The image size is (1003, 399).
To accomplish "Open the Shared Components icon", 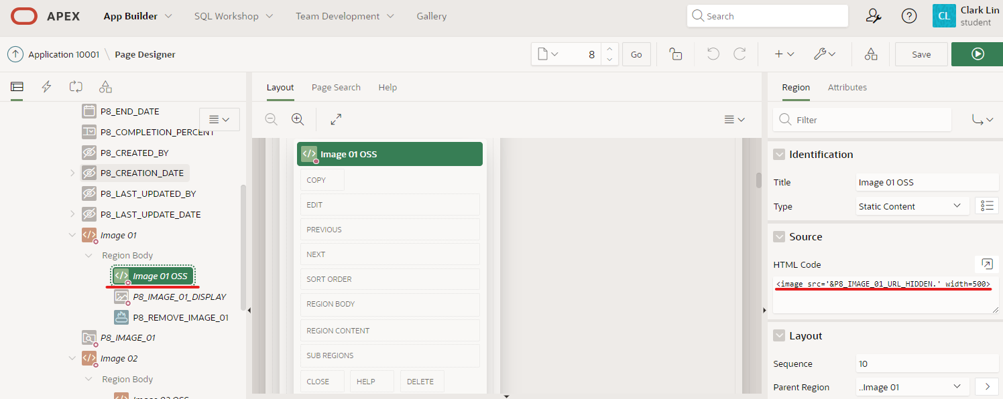I will point(870,54).
